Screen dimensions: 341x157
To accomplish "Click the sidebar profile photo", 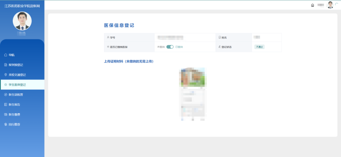I will pos(22,21).
